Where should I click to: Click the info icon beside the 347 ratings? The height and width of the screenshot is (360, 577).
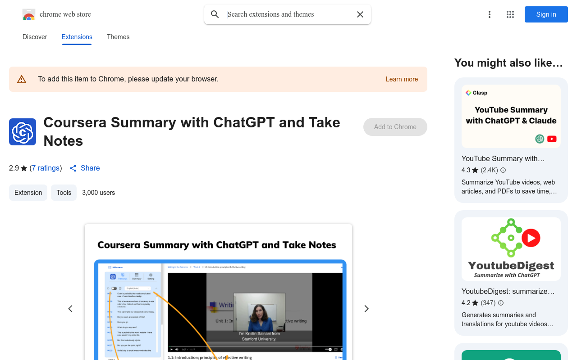pos(501,303)
